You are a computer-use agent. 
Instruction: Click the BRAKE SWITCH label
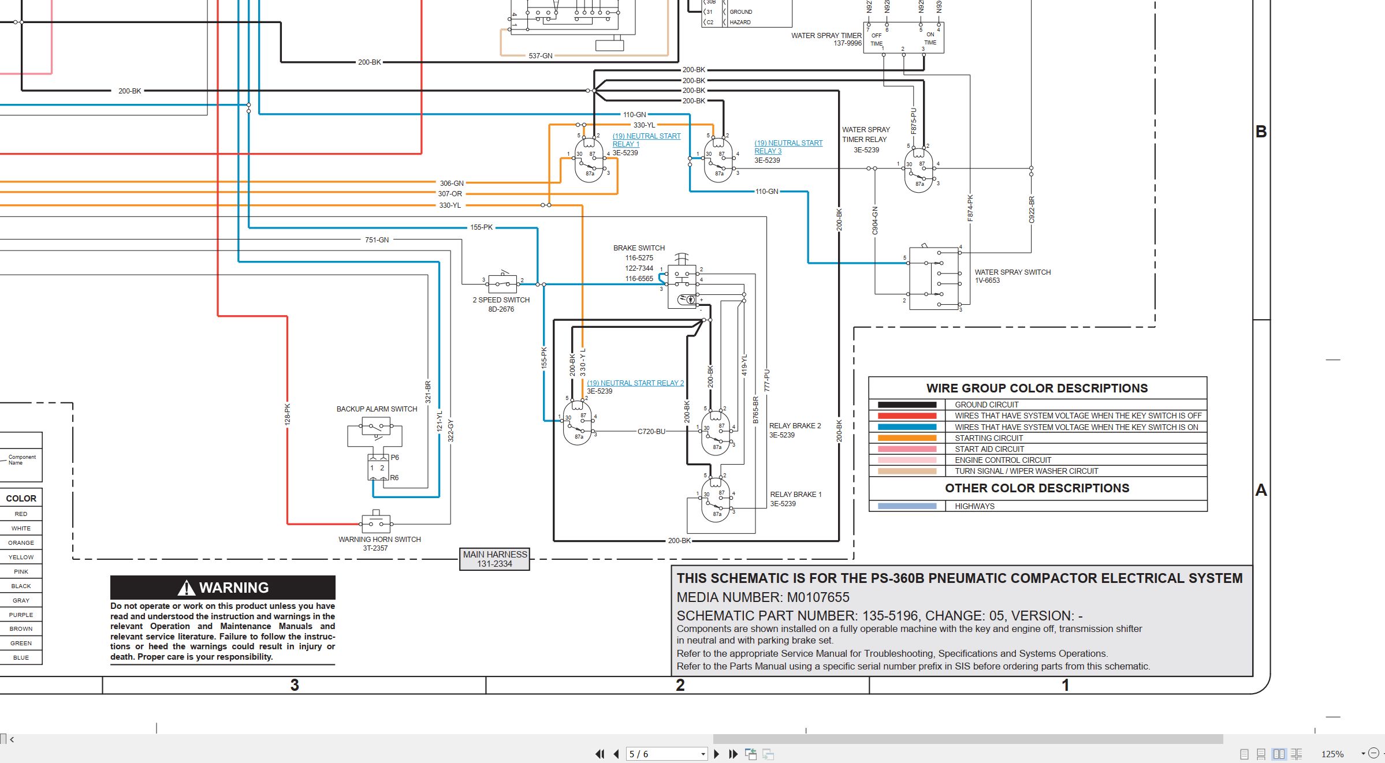[x=639, y=248]
